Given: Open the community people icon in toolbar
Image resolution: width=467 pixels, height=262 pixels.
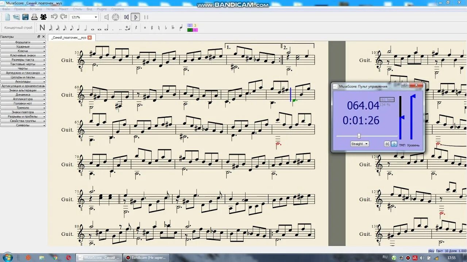Looking at the screenshot, I should [43, 17].
